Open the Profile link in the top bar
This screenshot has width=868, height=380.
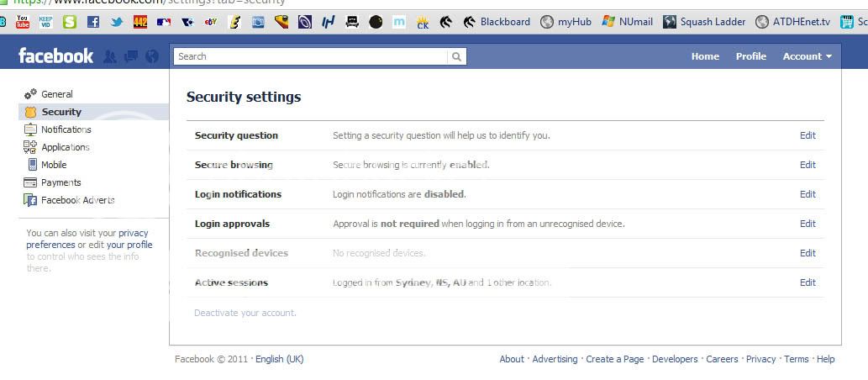[750, 56]
